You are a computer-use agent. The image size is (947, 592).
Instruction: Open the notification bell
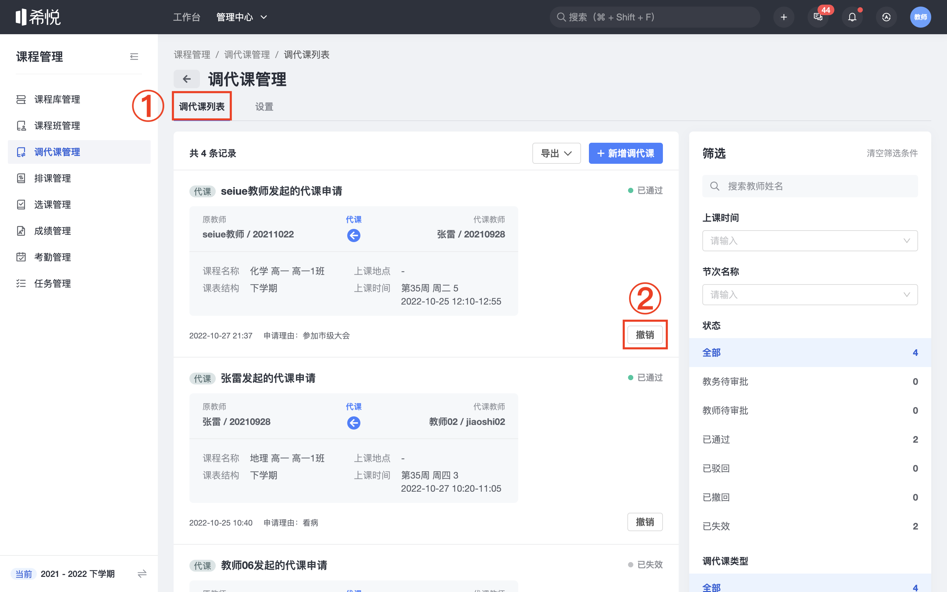click(x=852, y=17)
